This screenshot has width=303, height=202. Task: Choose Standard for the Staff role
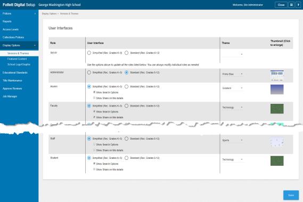click(127, 139)
